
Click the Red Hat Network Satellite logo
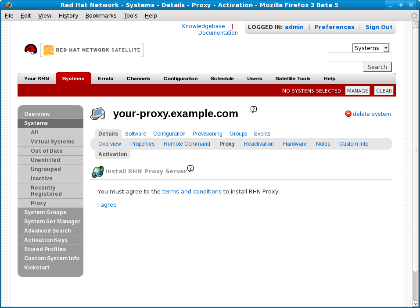[x=92, y=50]
